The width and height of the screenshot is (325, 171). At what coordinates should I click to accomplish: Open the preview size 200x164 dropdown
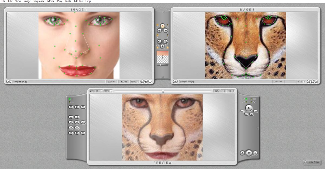click(x=102, y=91)
